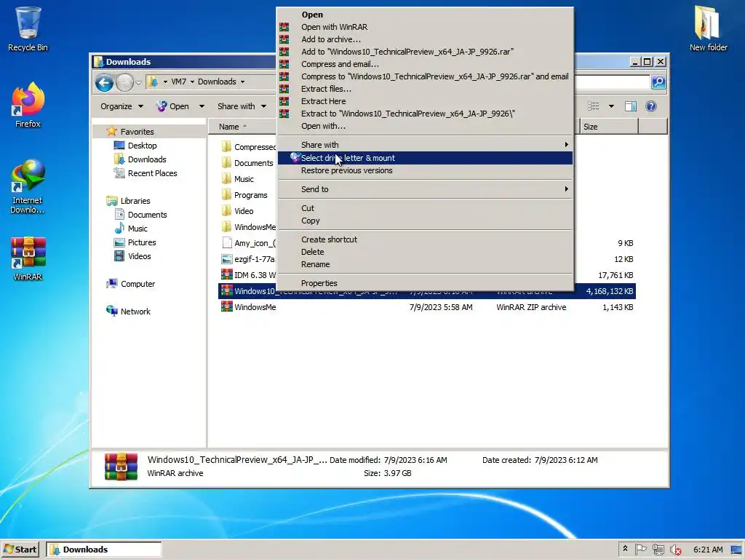Show hidden tray icons arrow

(x=625, y=549)
